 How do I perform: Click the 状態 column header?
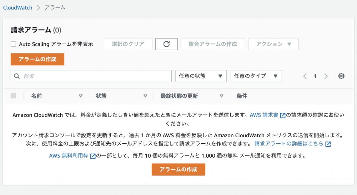pyautogui.click(x=101, y=96)
